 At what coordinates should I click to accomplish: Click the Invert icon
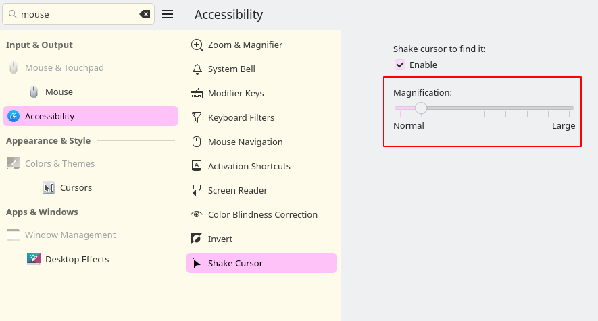(197, 239)
